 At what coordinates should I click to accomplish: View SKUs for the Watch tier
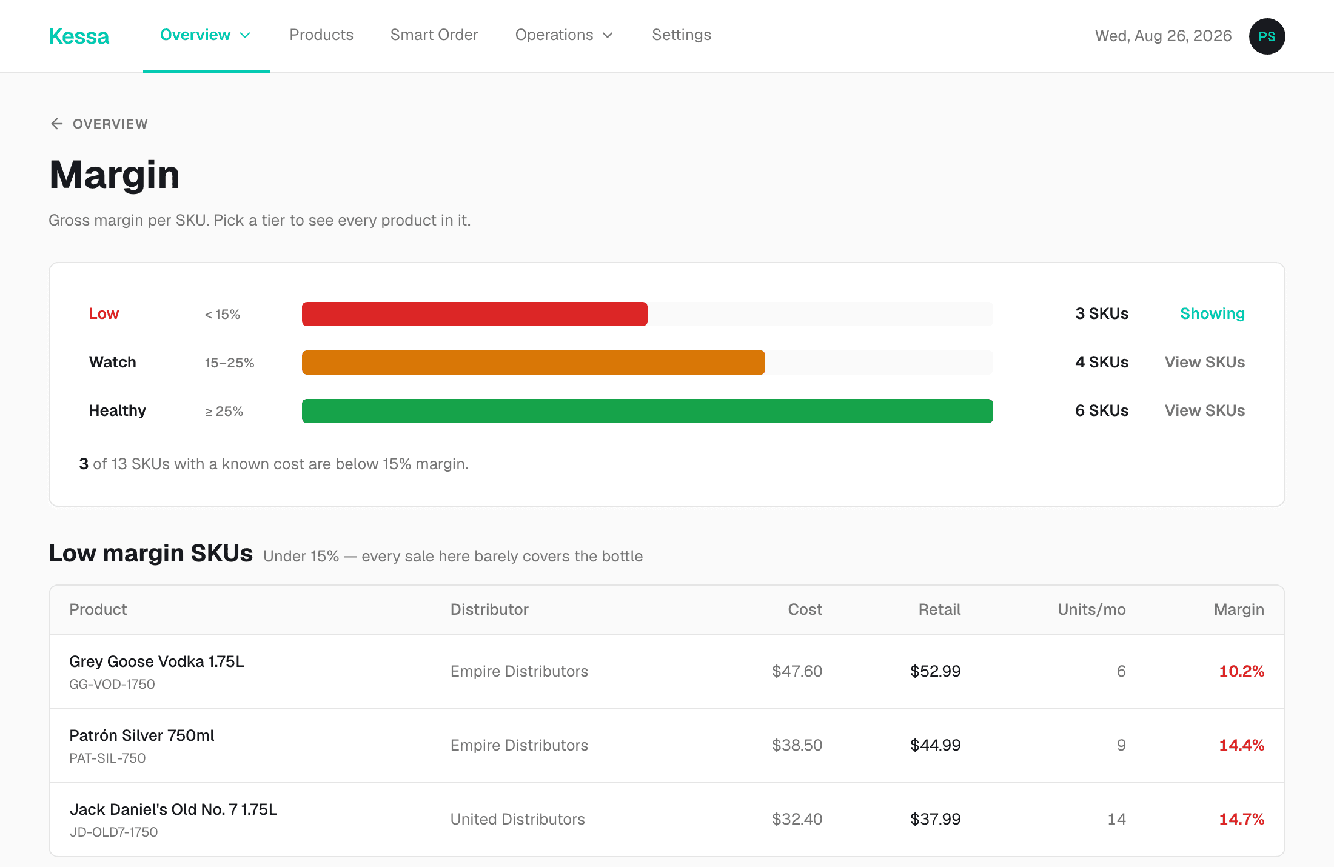click(x=1205, y=362)
